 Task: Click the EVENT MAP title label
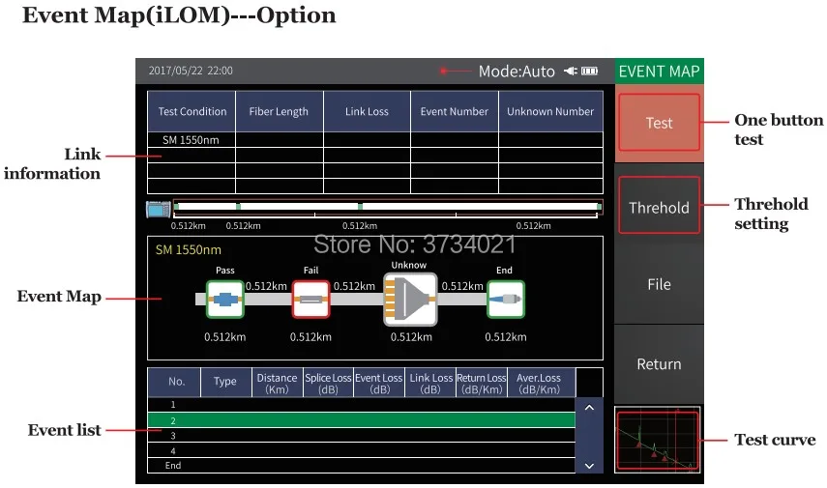[x=660, y=72]
